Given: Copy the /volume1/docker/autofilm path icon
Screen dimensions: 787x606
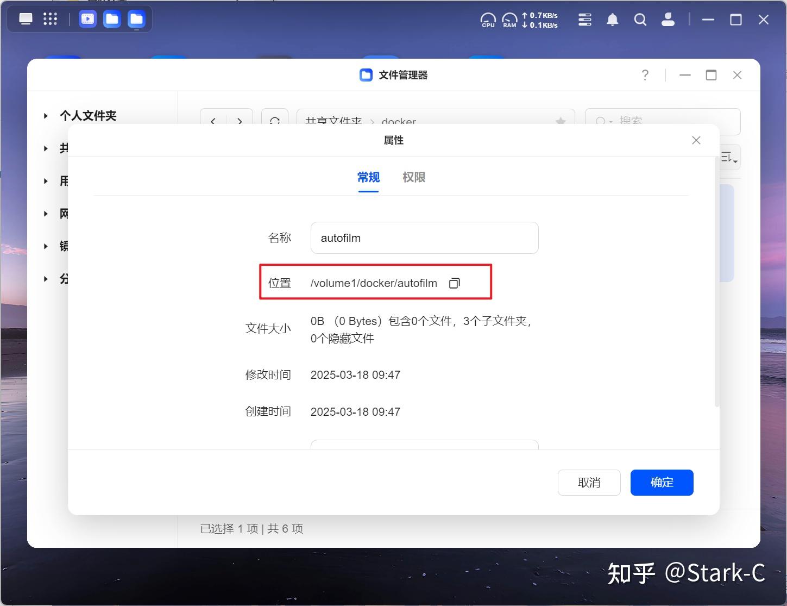Looking at the screenshot, I should (x=454, y=283).
